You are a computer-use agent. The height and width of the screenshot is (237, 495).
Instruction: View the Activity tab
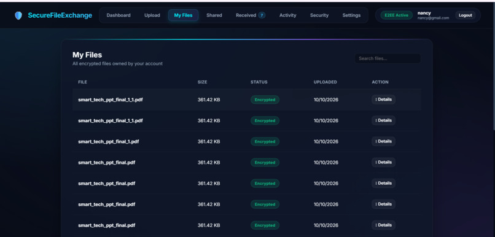click(287, 15)
